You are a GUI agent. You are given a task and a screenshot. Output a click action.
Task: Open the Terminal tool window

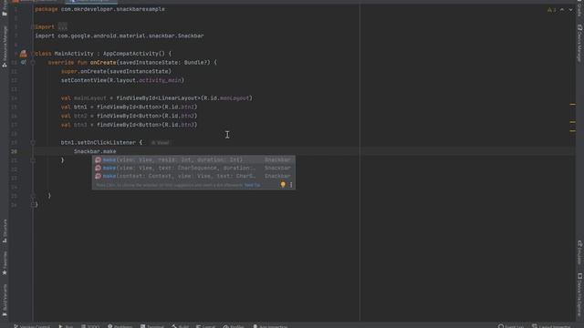pos(152,326)
